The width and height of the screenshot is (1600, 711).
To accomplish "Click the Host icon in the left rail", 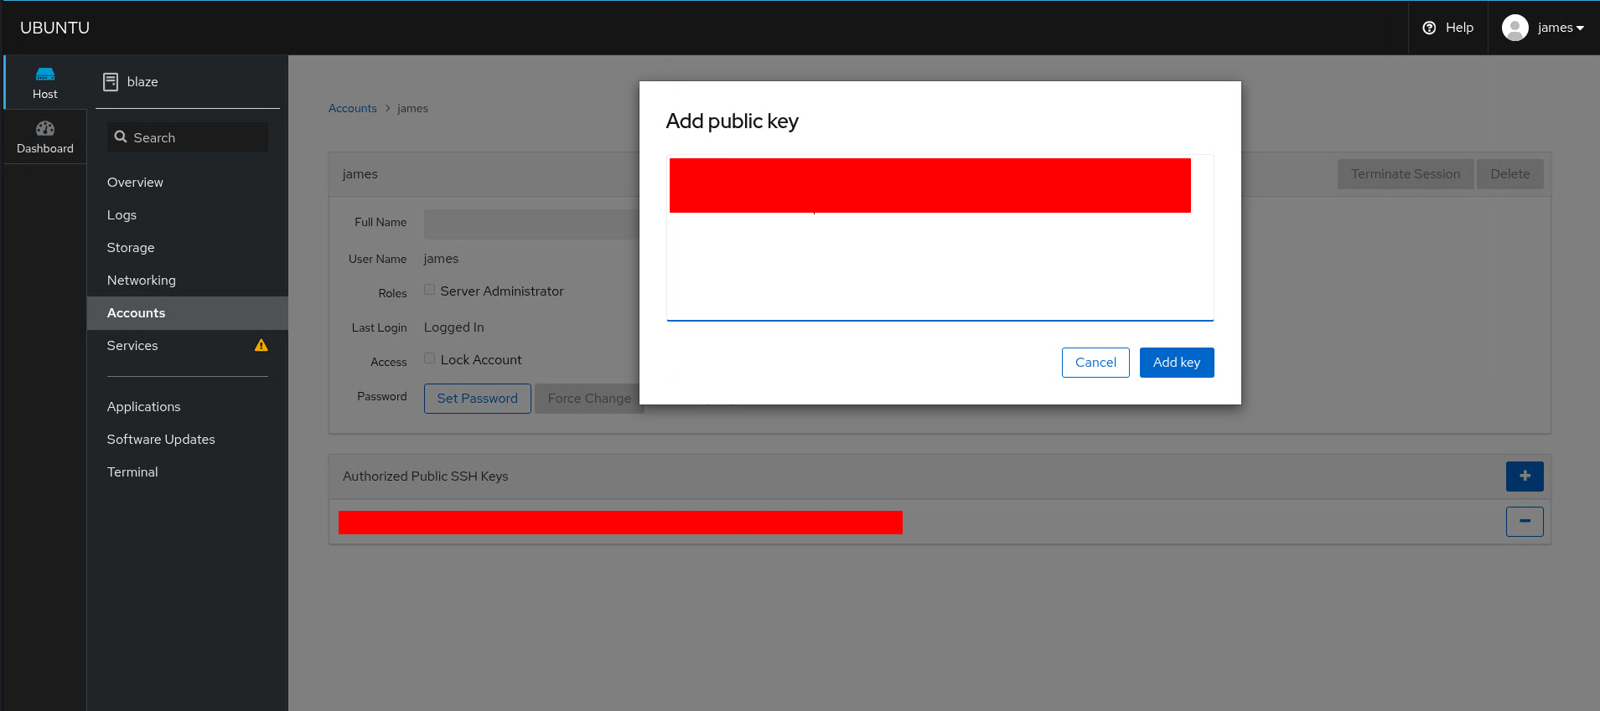I will [x=45, y=75].
